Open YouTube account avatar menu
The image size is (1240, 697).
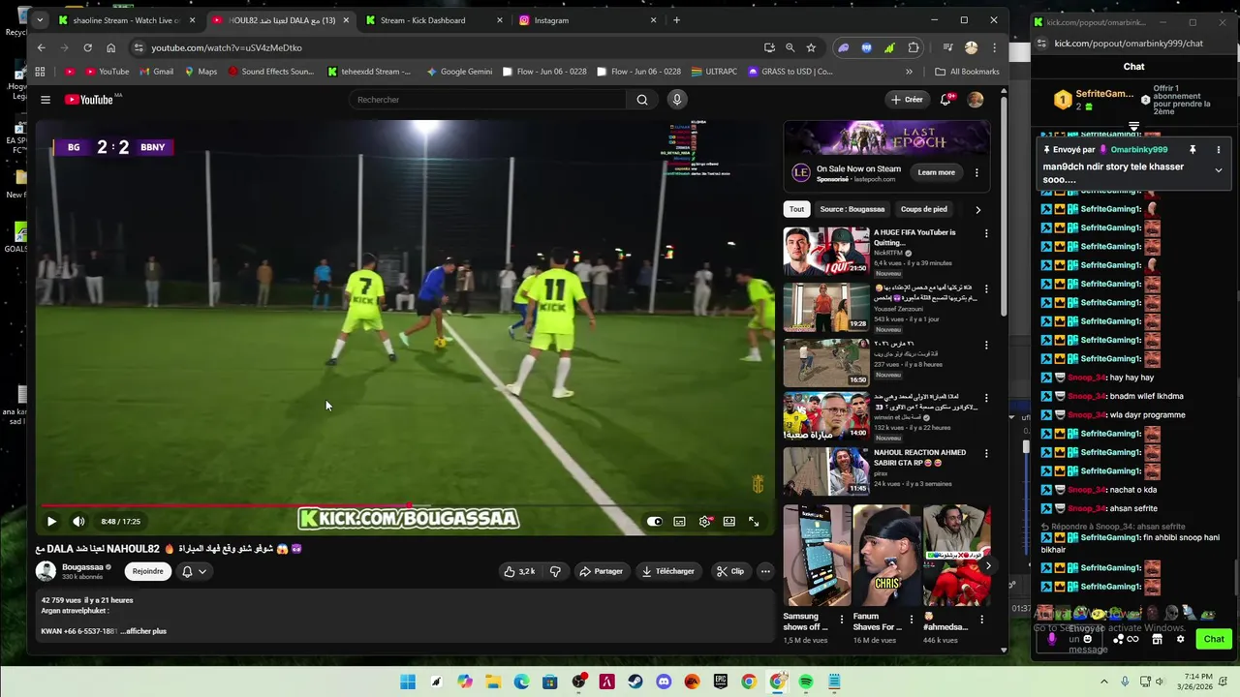click(976, 100)
